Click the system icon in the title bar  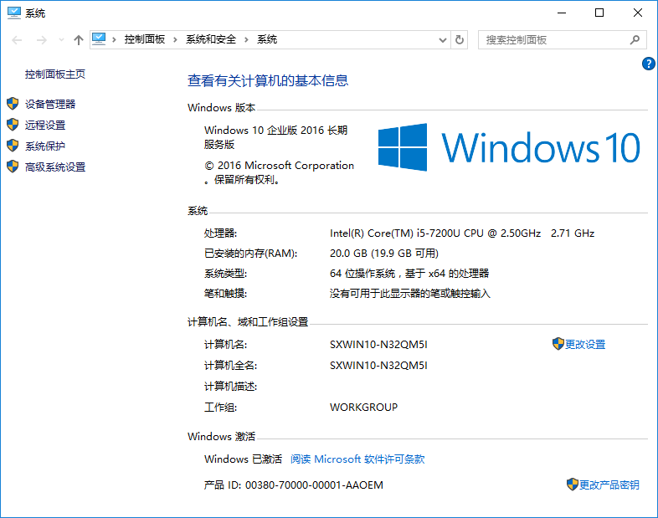click(x=14, y=13)
